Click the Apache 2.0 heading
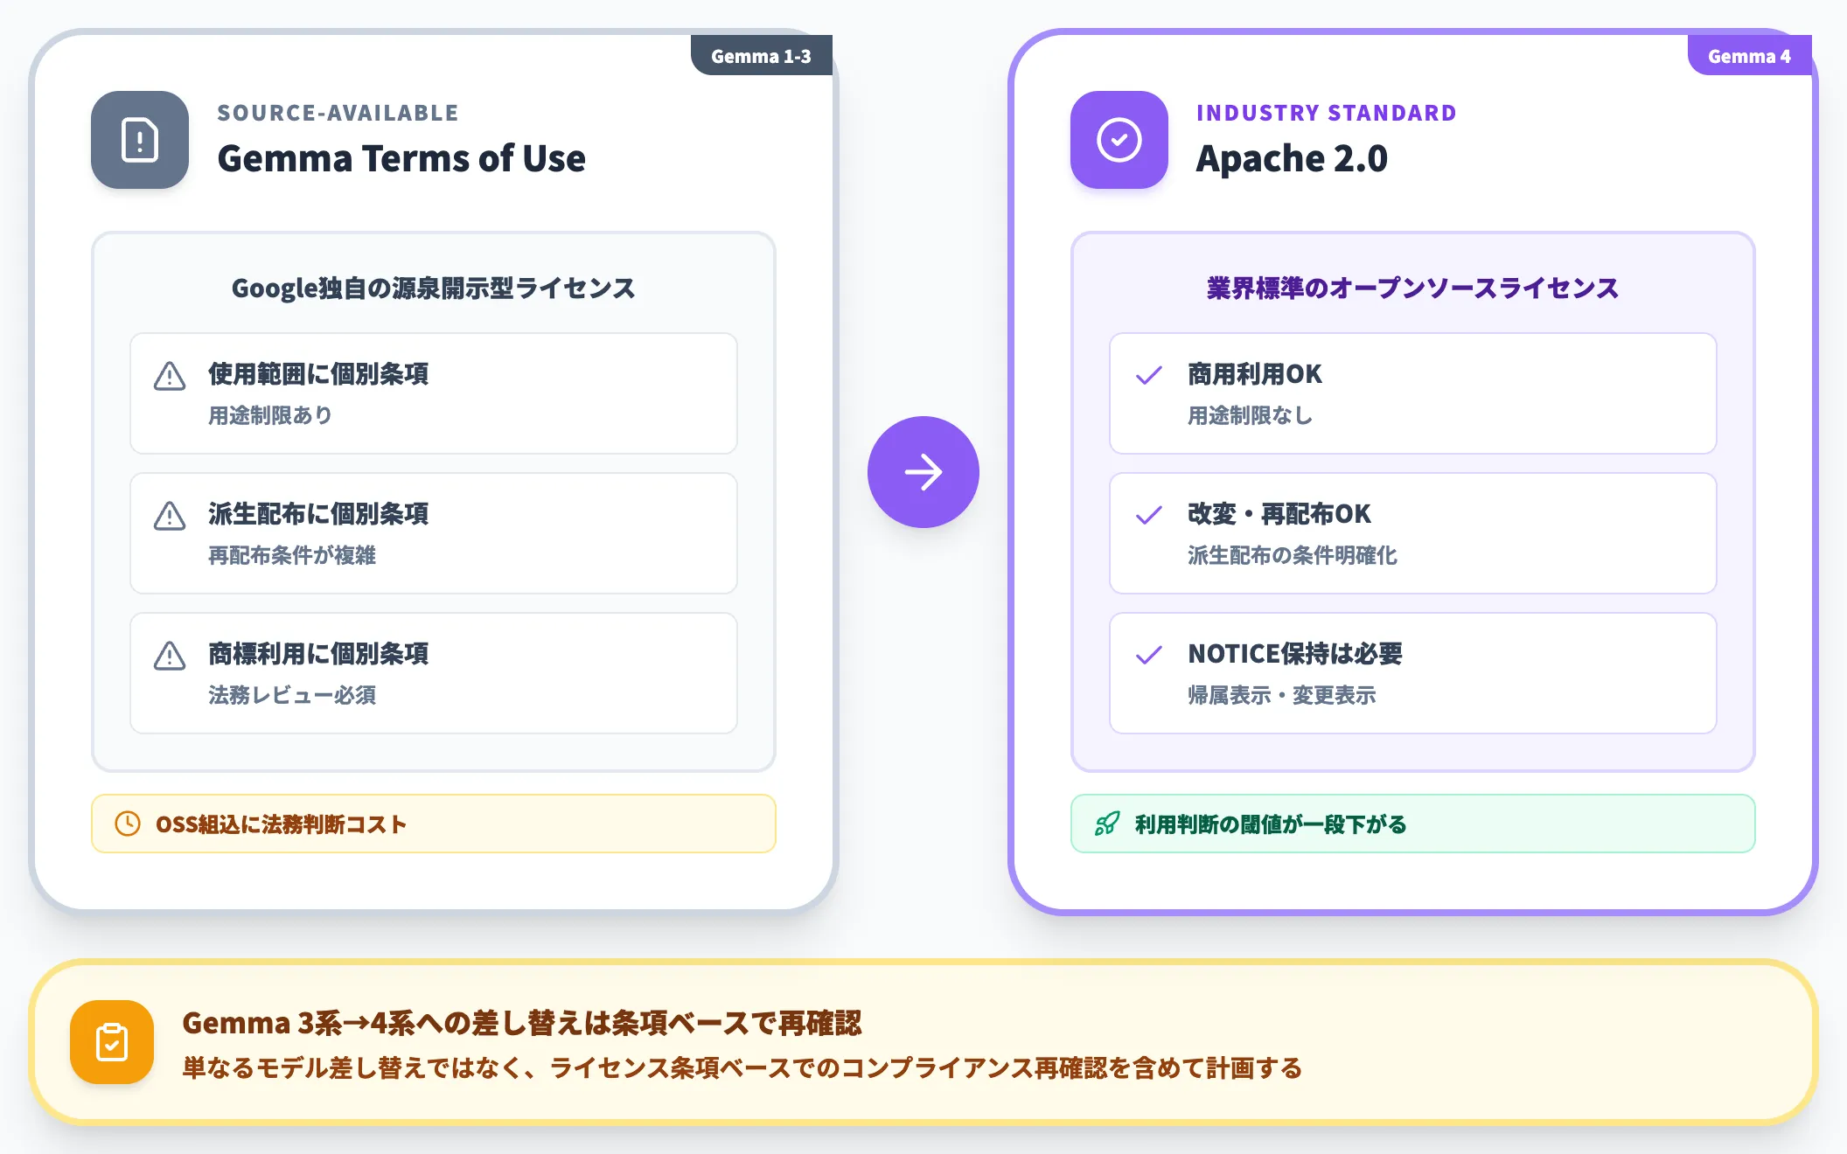The image size is (1847, 1154). pyautogui.click(x=1292, y=158)
